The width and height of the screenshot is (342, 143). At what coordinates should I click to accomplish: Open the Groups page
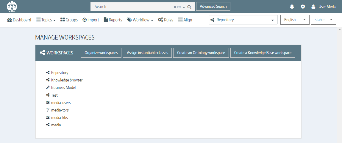click(69, 20)
